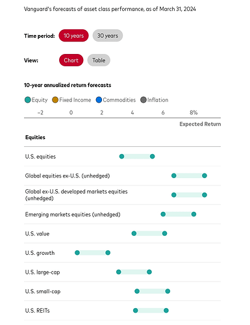This screenshot has width=250, height=325.
Task: Switch to the Table view
Action: 99,60
